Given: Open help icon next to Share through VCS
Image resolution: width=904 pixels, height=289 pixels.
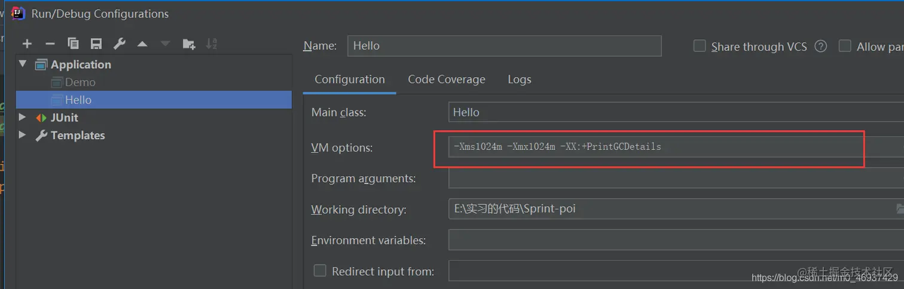Looking at the screenshot, I should tap(821, 46).
